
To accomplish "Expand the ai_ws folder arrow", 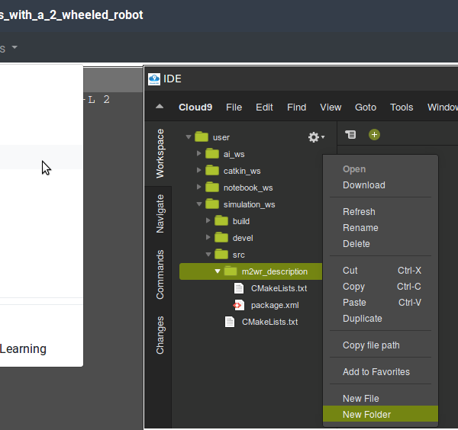I will 198,153.
